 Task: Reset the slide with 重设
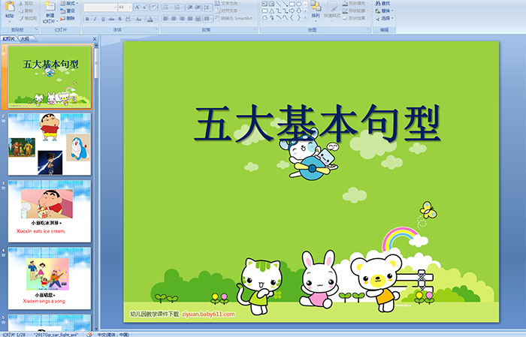coord(68,11)
